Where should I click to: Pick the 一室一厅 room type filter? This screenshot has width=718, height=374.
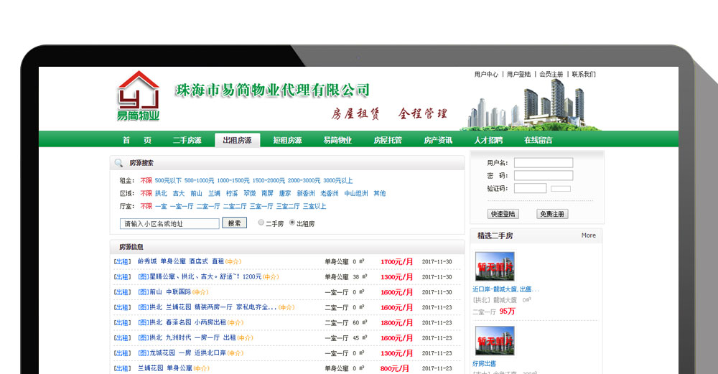point(181,206)
